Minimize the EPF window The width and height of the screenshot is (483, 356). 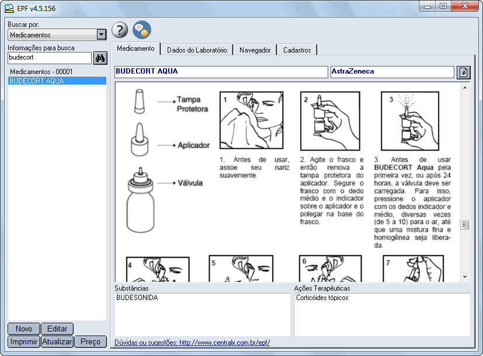click(x=428, y=6)
